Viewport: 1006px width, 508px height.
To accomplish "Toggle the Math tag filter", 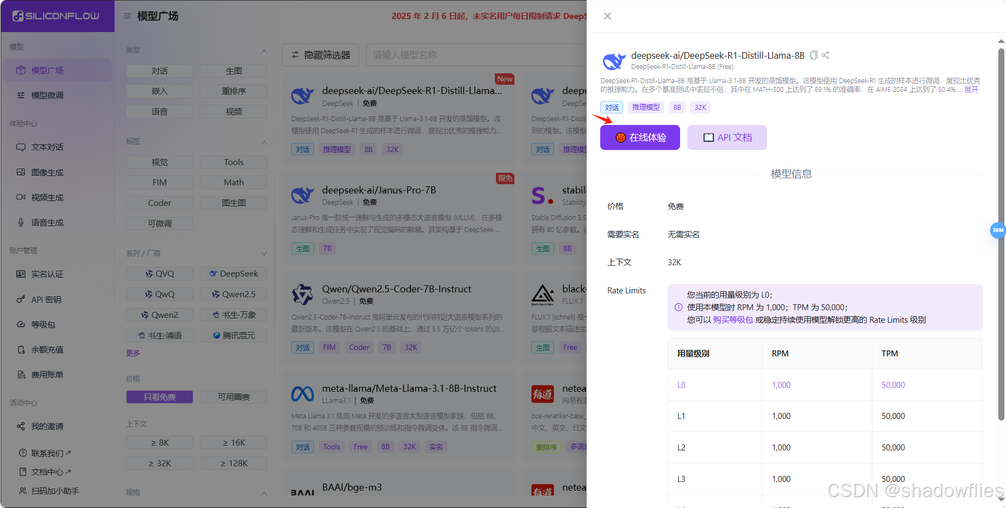I will [234, 183].
